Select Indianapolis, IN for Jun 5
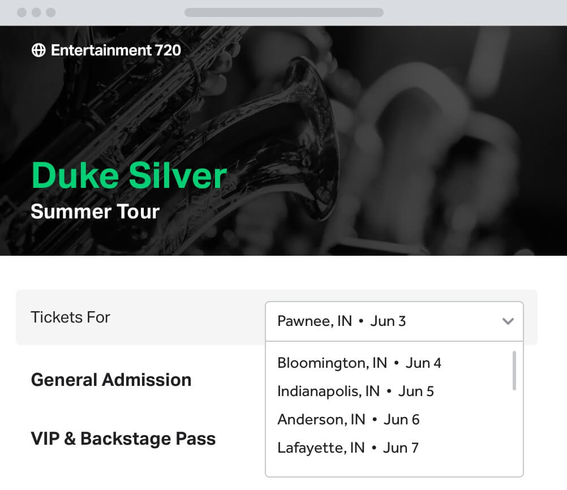567x490 pixels. tap(354, 391)
